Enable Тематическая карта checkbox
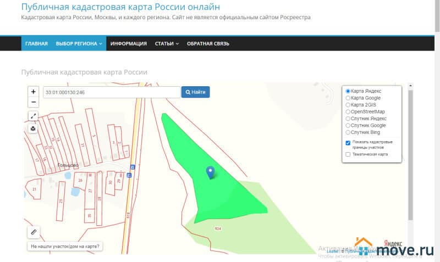 tap(348, 154)
